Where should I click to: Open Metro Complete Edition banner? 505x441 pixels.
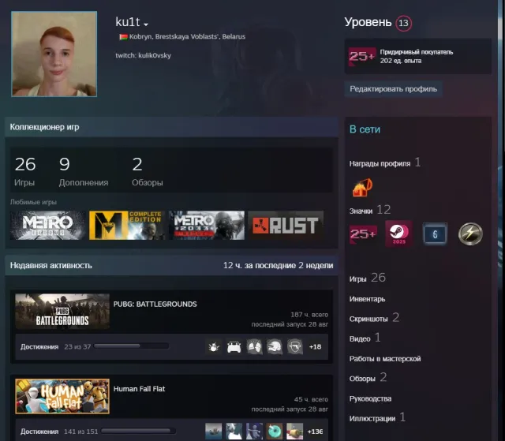(127, 226)
